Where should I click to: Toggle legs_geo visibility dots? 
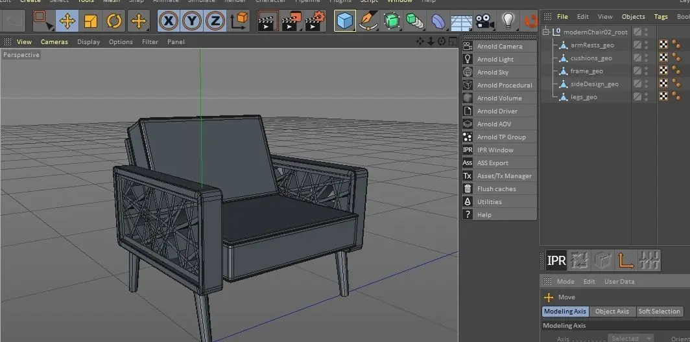(x=646, y=97)
